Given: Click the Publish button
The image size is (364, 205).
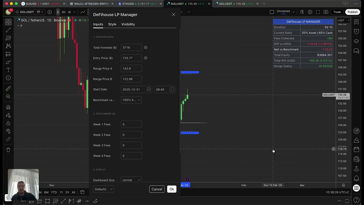Looking at the screenshot, I should click(352, 12).
